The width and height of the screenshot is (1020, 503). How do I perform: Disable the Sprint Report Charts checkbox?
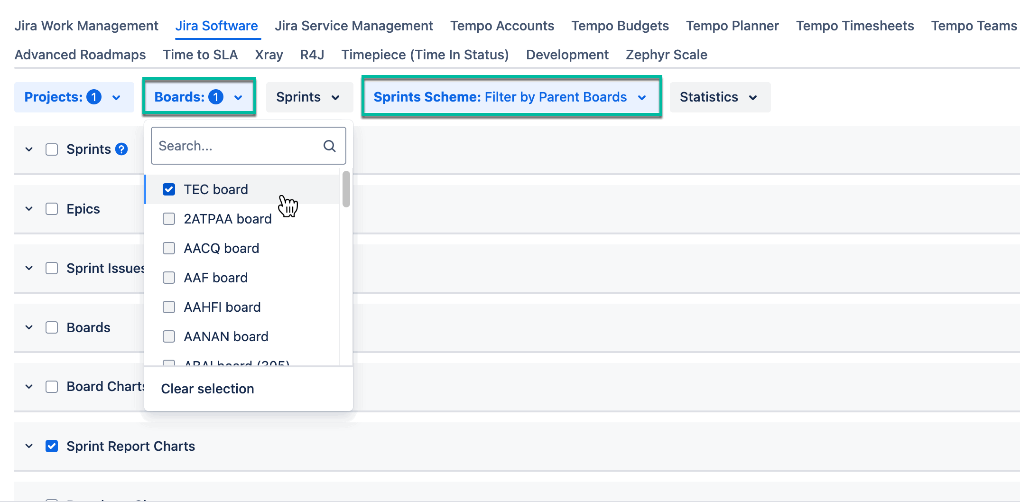point(52,446)
